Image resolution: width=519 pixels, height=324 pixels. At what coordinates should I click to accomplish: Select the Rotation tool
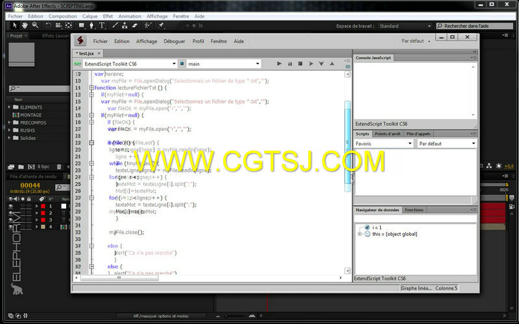click(48, 25)
